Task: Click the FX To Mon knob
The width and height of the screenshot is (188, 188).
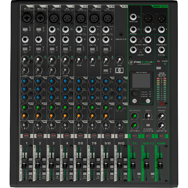Action: click(x=135, y=125)
